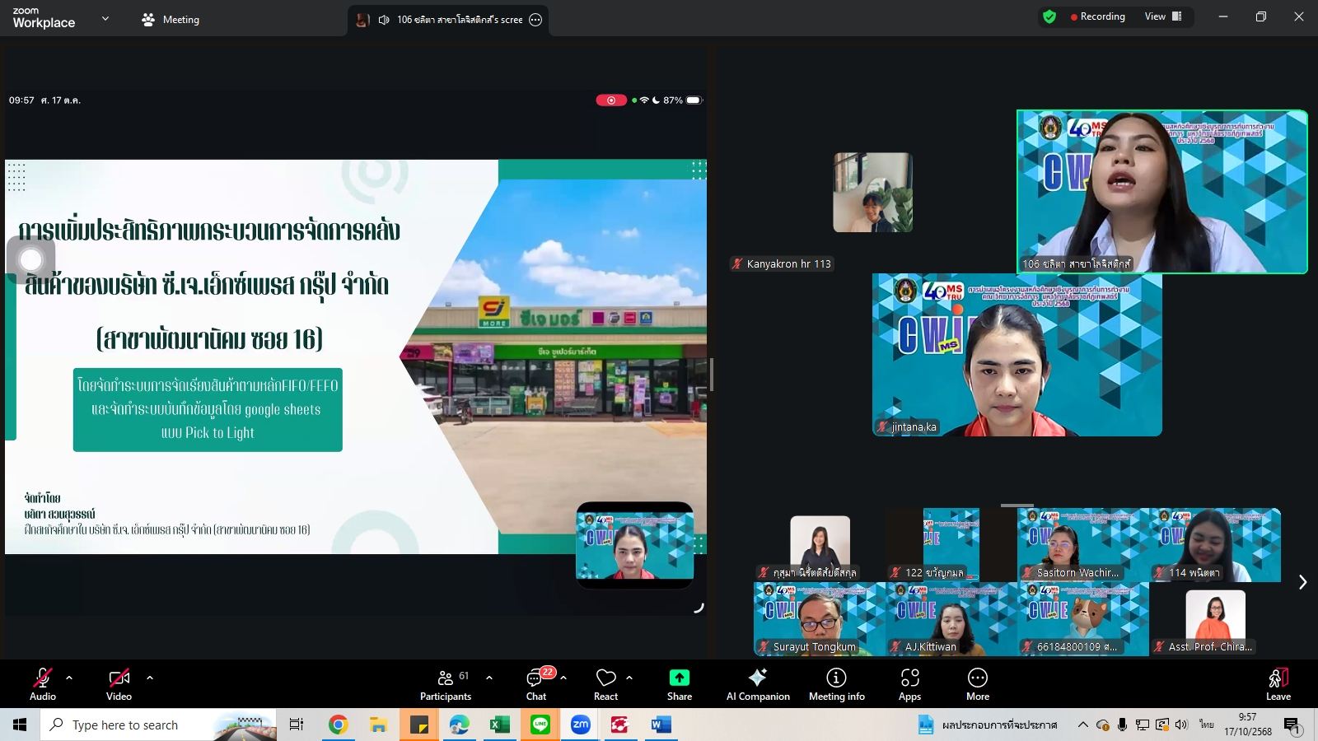
Task: Open the React emoji menu
Action: (605, 683)
